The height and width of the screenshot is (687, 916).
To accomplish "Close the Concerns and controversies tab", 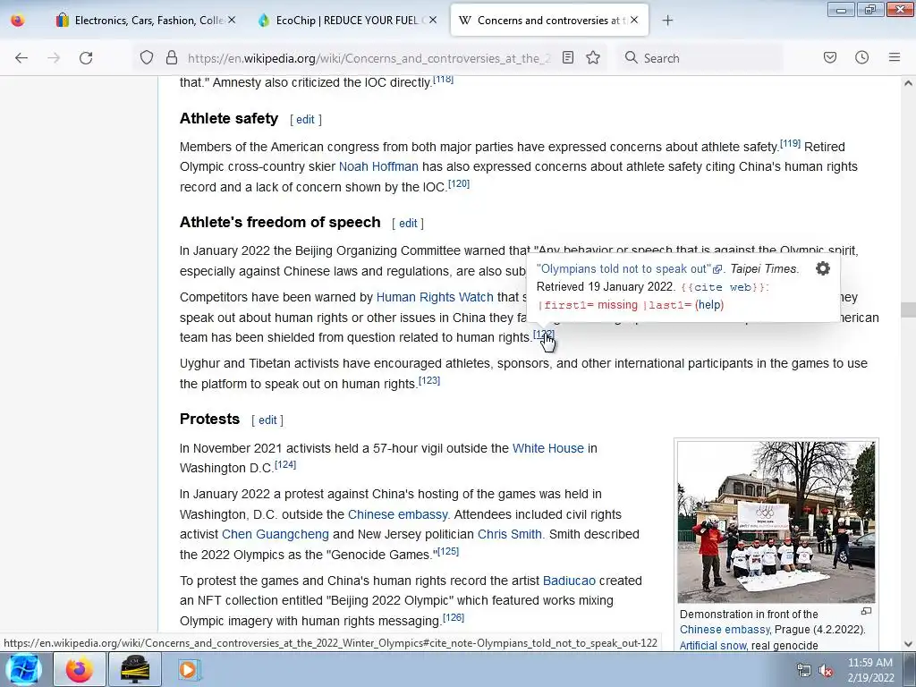I will [634, 20].
